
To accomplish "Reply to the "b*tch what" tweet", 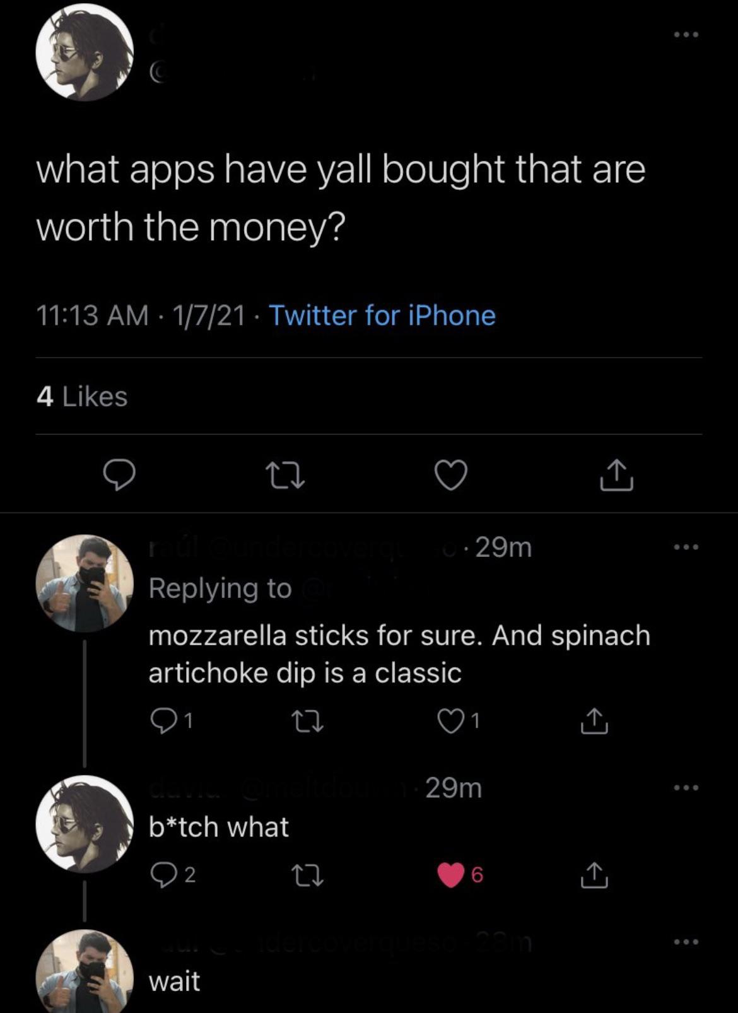I will pos(164,874).
